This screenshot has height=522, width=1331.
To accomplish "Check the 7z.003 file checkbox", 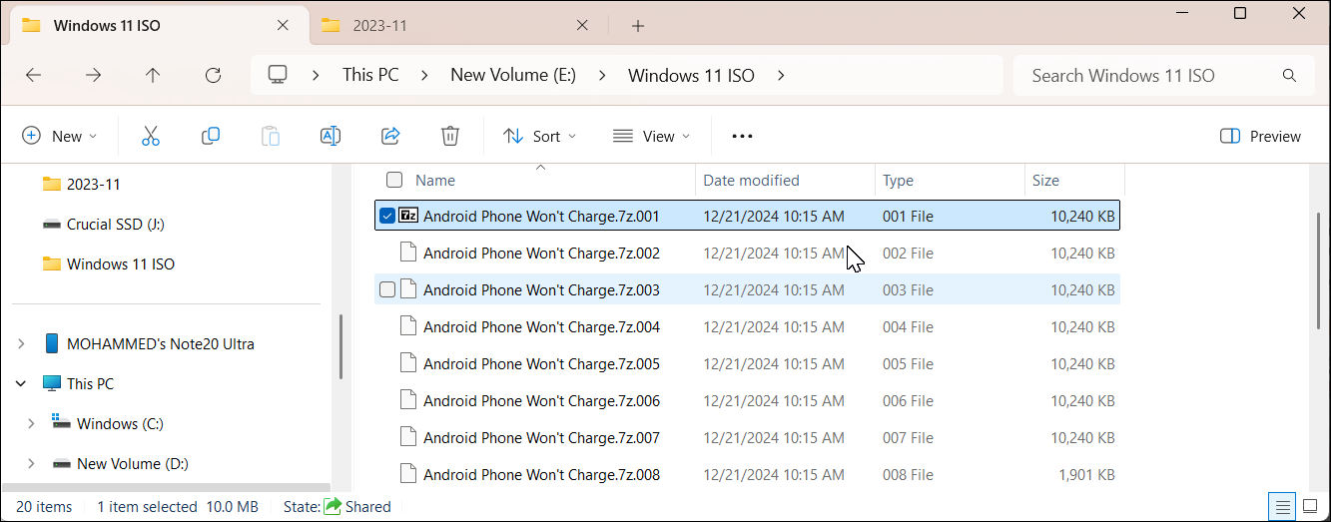I will [x=387, y=290].
